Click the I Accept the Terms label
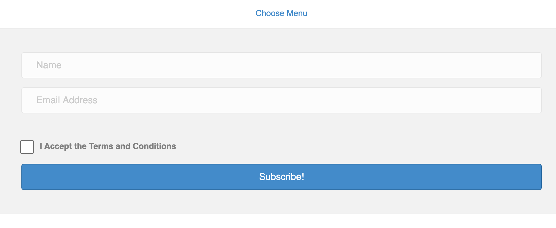The width and height of the screenshot is (556, 228). 108,146
